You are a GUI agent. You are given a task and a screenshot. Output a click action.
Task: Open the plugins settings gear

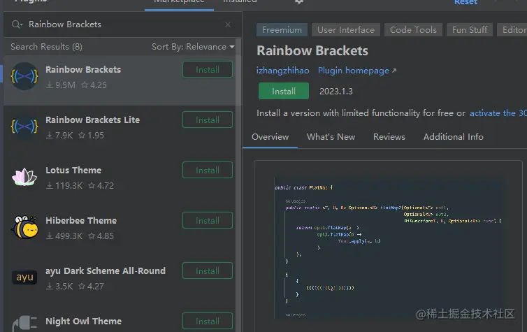pos(299,1)
